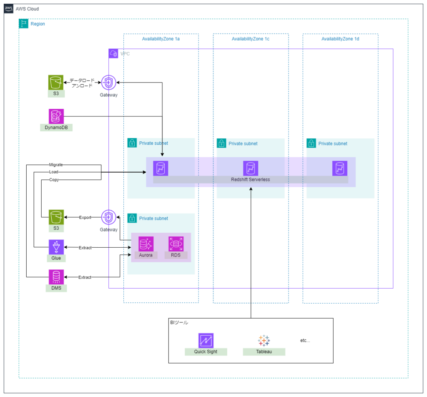The width and height of the screenshot is (427, 397).
Task: Select the "DynamoDB" label
Action: coord(56,128)
